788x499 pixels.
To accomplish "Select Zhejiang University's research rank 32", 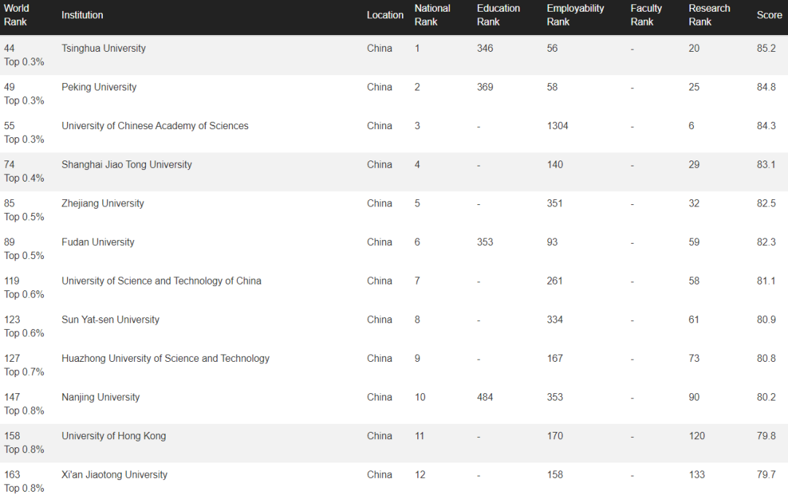I will coord(694,203).
